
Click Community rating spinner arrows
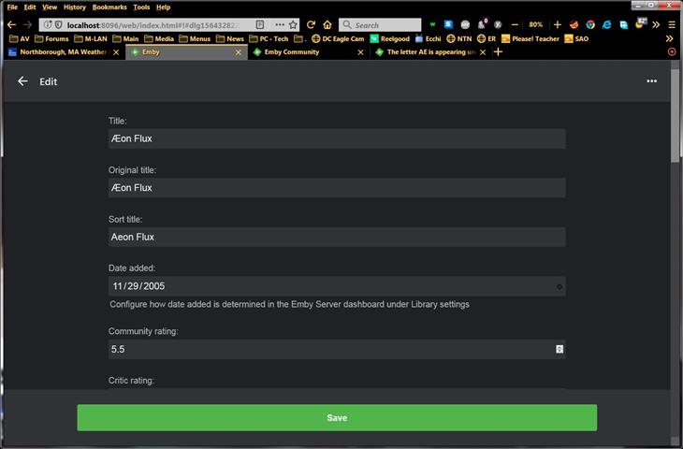[559, 349]
